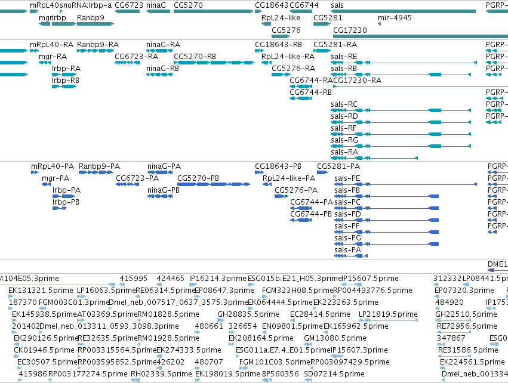508x383 pixels.
Task: Click the RpL24-like-RA transcript label
Action: tap(288, 56)
